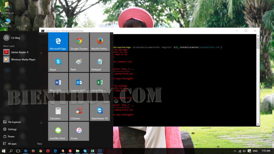The height and width of the screenshot is (154, 274).
Task: Launch Paint from the Start menu
Action: 79,62
